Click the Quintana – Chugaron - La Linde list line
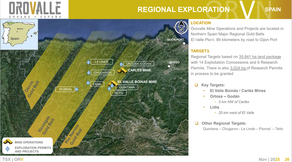Image resolution: width=292 pixels, height=162 pixels. coord(243,129)
